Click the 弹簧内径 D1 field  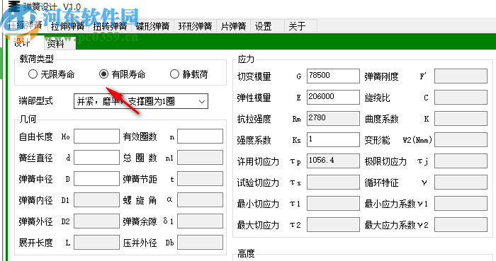click(x=96, y=200)
